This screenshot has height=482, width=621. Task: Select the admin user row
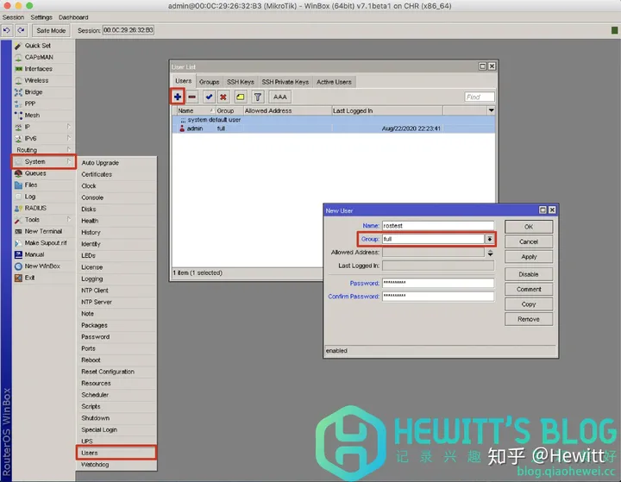334,128
